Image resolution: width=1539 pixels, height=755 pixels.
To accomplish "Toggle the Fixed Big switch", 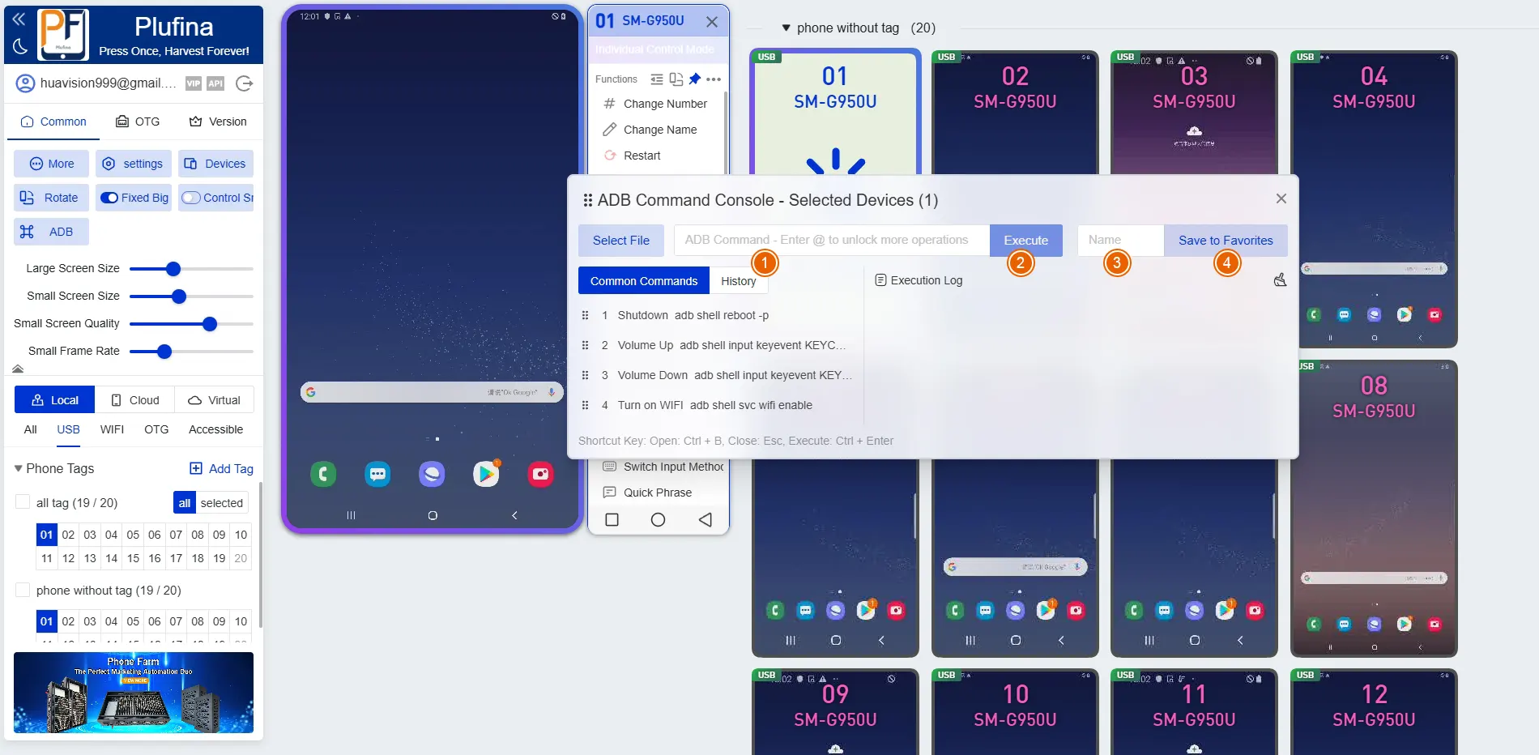I will [x=109, y=198].
